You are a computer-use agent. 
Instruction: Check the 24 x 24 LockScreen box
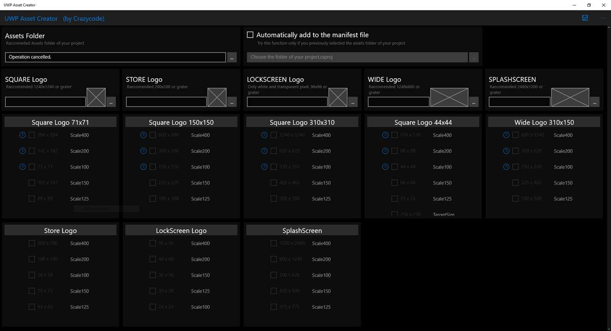coord(153,307)
